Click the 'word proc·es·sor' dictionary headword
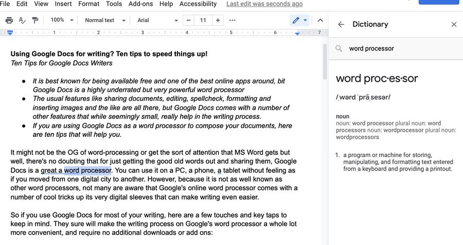 point(377,78)
